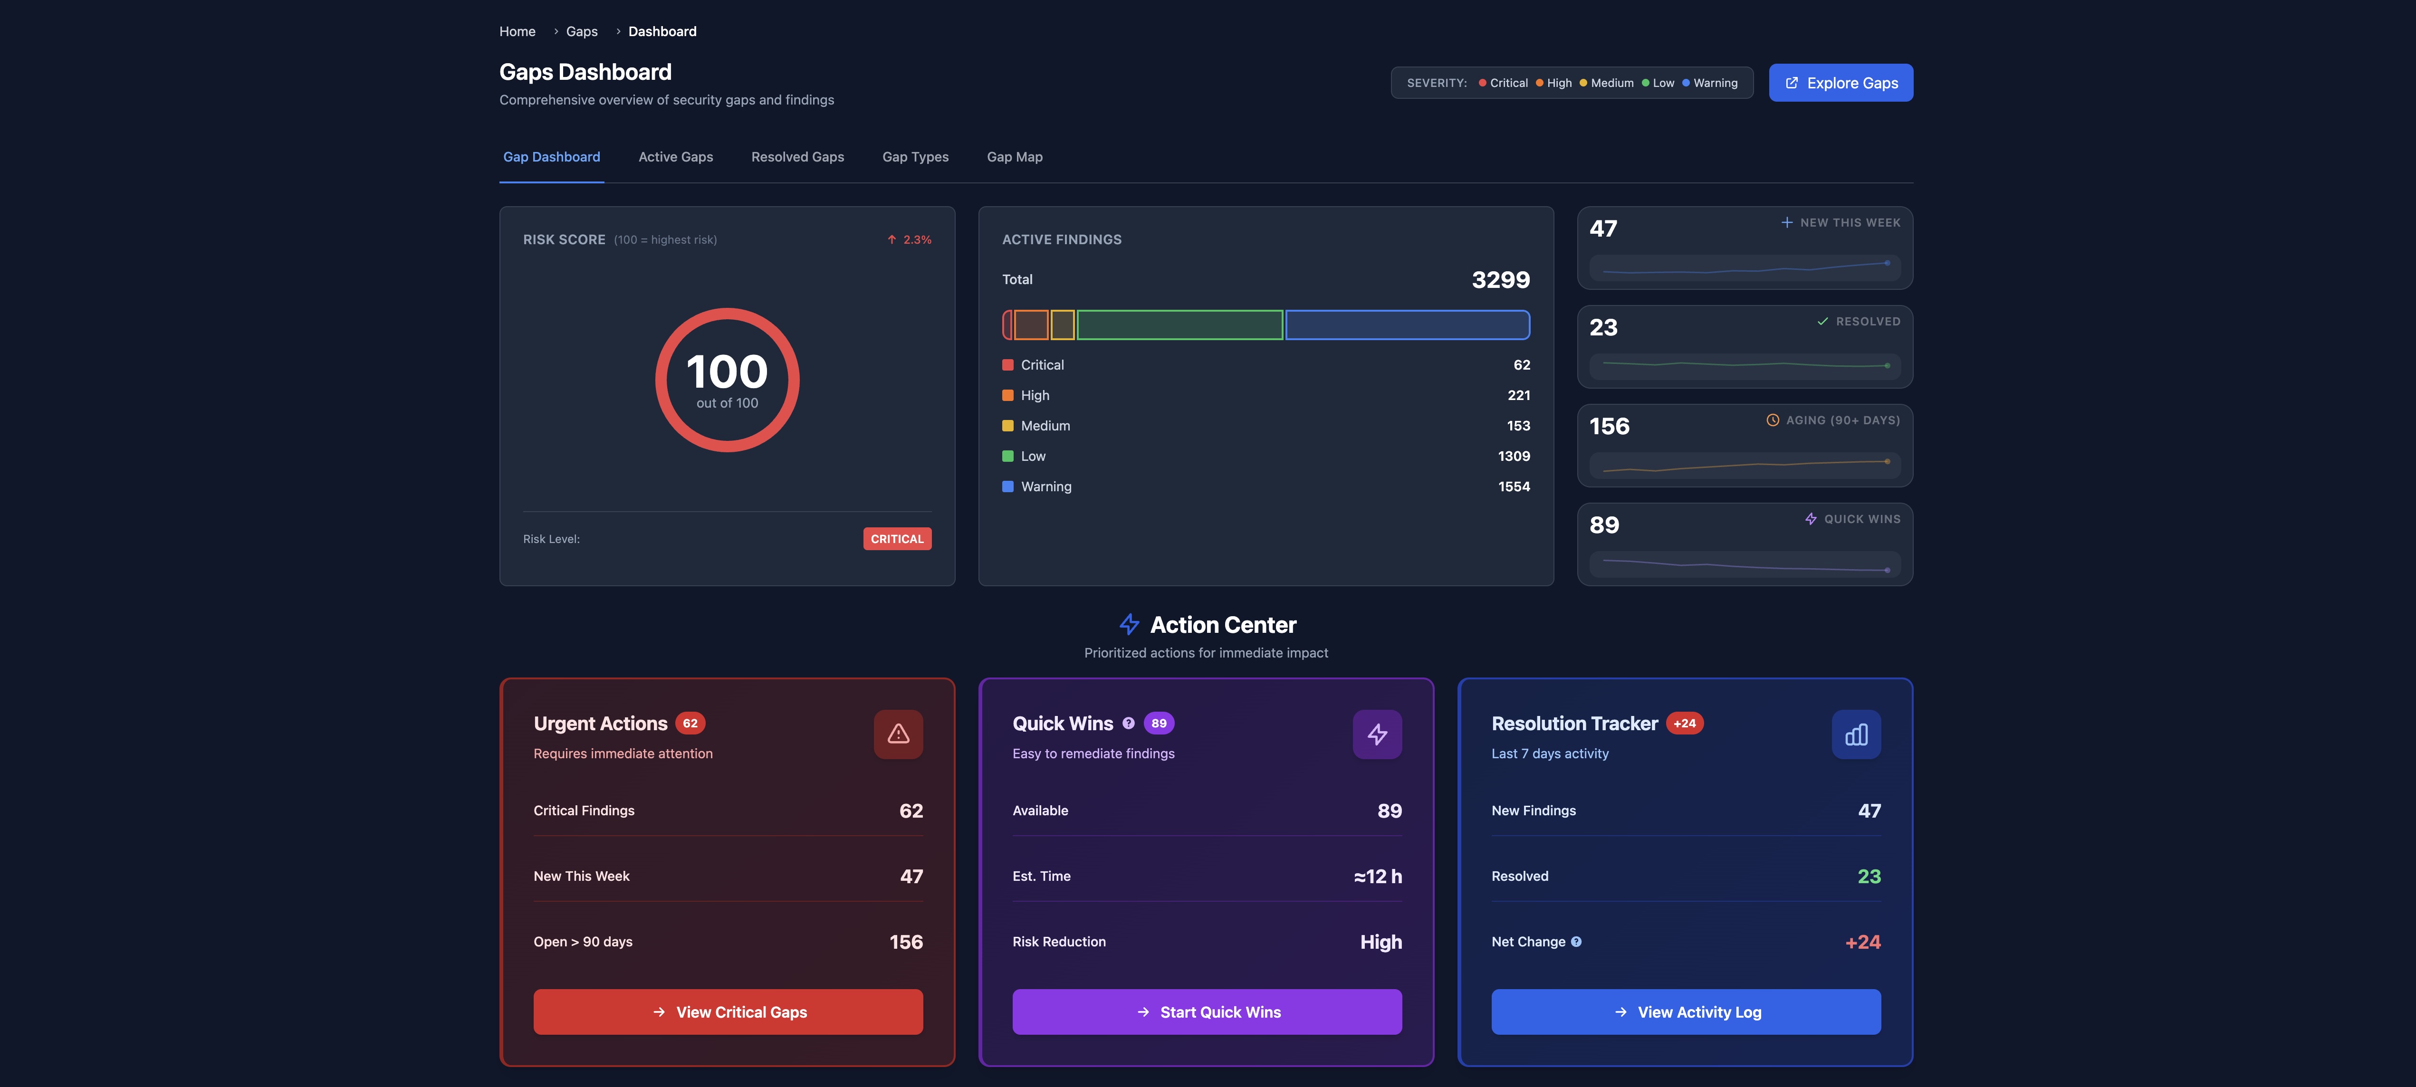The width and height of the screenshot is (2416, 1087).
Task: Switch to the Active Gaps tab
Action: click(x=675, y=157)
